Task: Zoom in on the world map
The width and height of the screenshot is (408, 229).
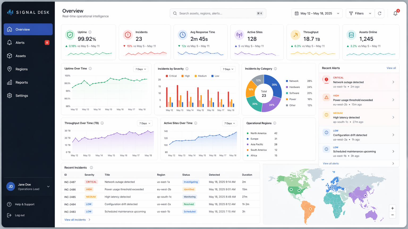Action: click(392, 208)
